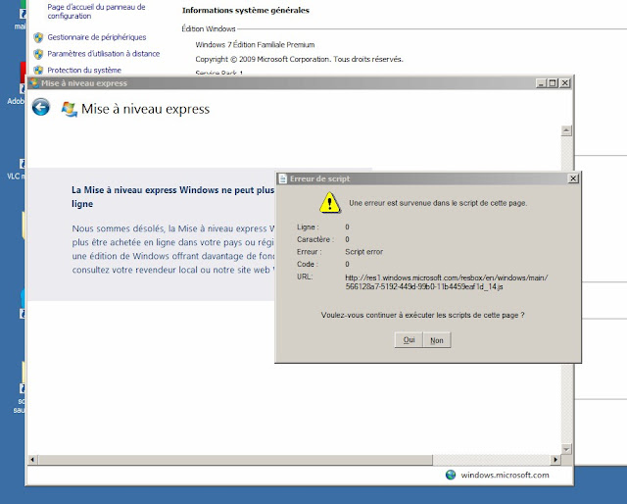627x504 pixels.
Task: Click the 'Ligne :' label in error dialog
Action: coord(308,227)
